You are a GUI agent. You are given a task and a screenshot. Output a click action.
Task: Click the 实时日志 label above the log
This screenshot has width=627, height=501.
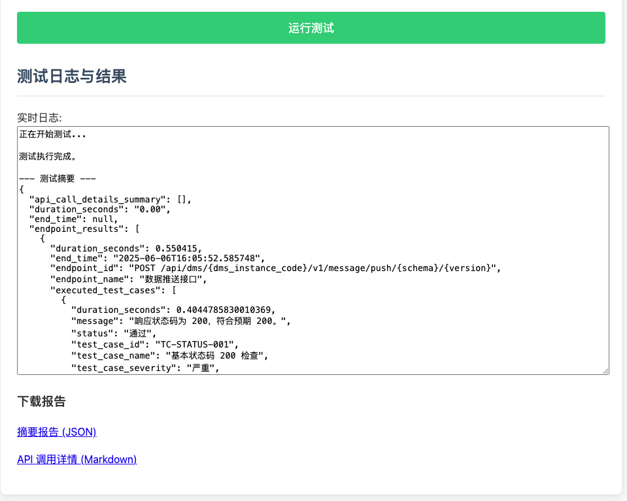39,118
